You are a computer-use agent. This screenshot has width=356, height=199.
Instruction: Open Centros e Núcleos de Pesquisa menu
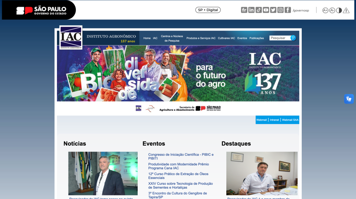pyautogui.click(x=172, y=38)
